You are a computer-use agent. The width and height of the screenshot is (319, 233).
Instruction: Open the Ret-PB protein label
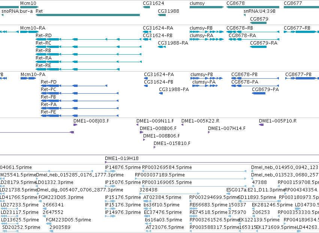point(48,97)
